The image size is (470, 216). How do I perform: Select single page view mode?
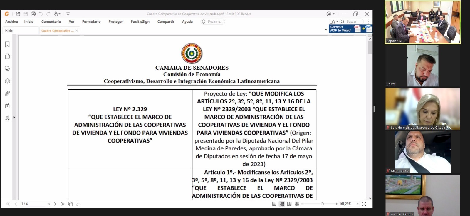click(x=274, y=204)
